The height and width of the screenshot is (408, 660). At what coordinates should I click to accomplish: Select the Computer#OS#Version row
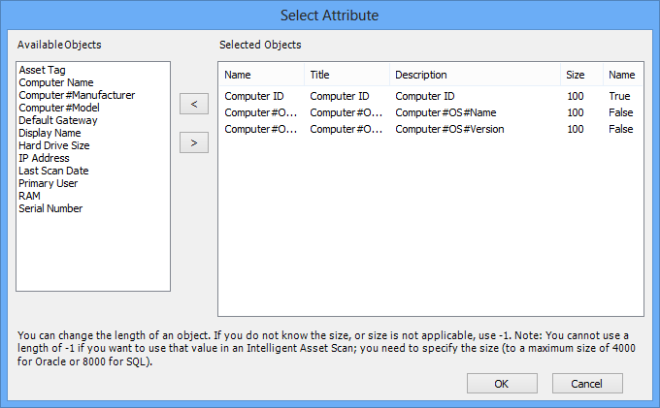431,129
